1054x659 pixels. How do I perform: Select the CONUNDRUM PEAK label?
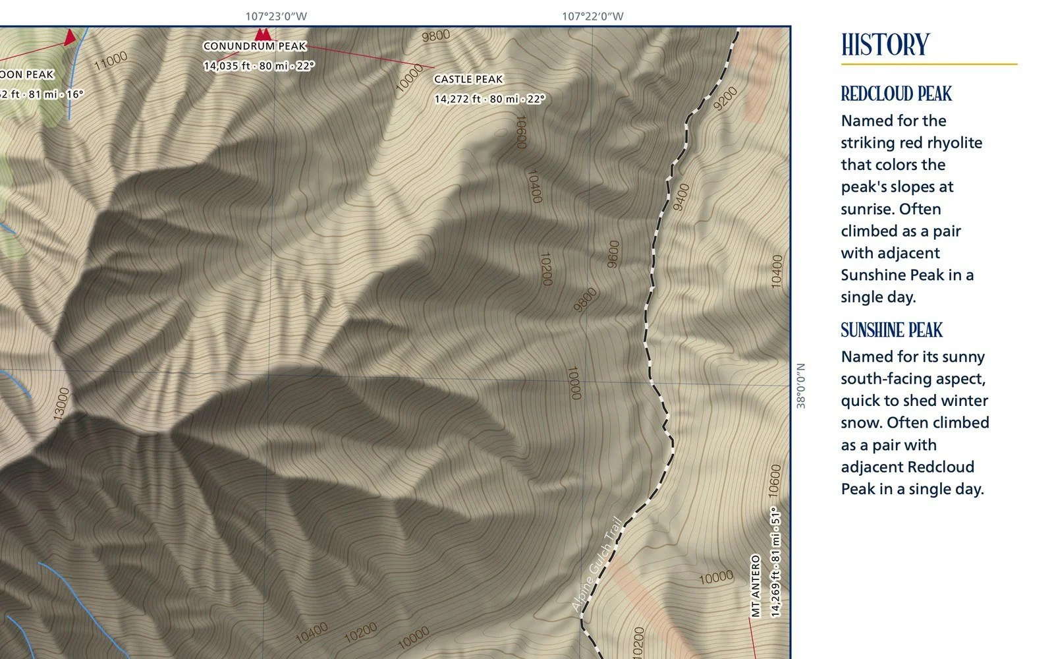tap(255, 46)
